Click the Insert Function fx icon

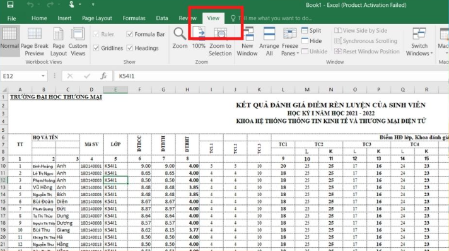pyautogui.click(x=103, y=76)
